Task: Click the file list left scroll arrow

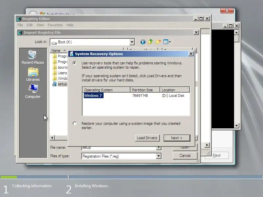Action: pos(52,138)
